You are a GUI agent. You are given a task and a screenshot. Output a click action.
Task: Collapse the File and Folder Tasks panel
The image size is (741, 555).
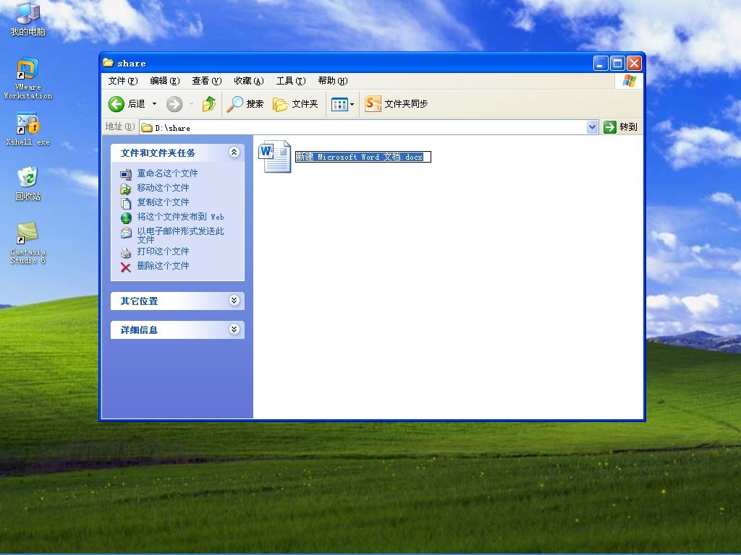pyautogui.click(x=234, y=152)
